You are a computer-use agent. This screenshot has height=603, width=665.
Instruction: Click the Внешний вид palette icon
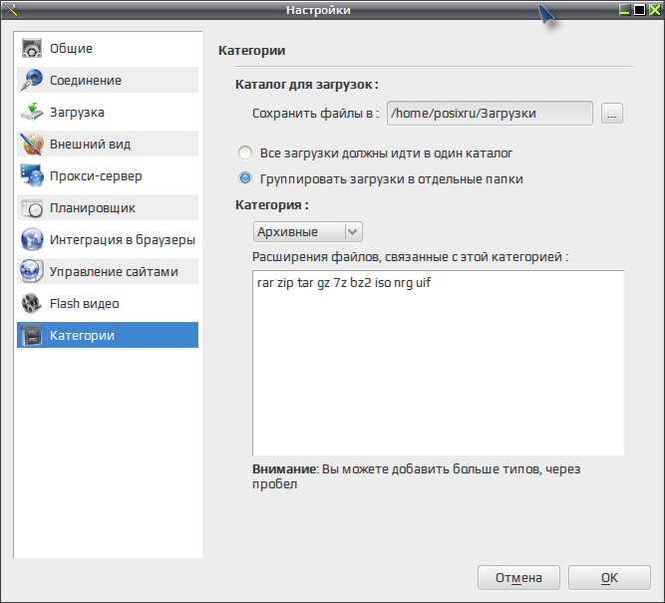click(x=32, y=144)
